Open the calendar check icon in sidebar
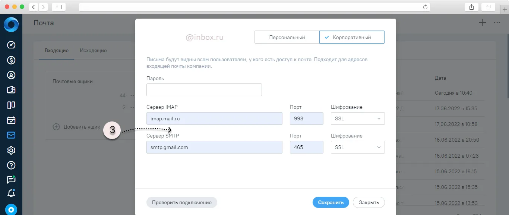The image size is (509, 215). pyautogui.click(x=11, y=120)
